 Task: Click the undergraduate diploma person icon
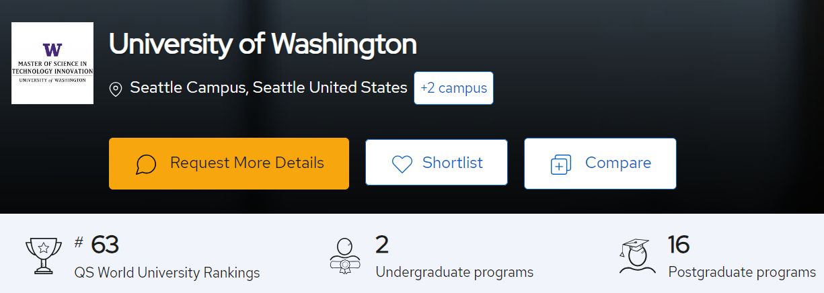[x=345, y=255]
